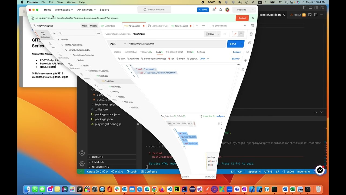Open VS Code Accounts icon

click(x=82, y=153)
